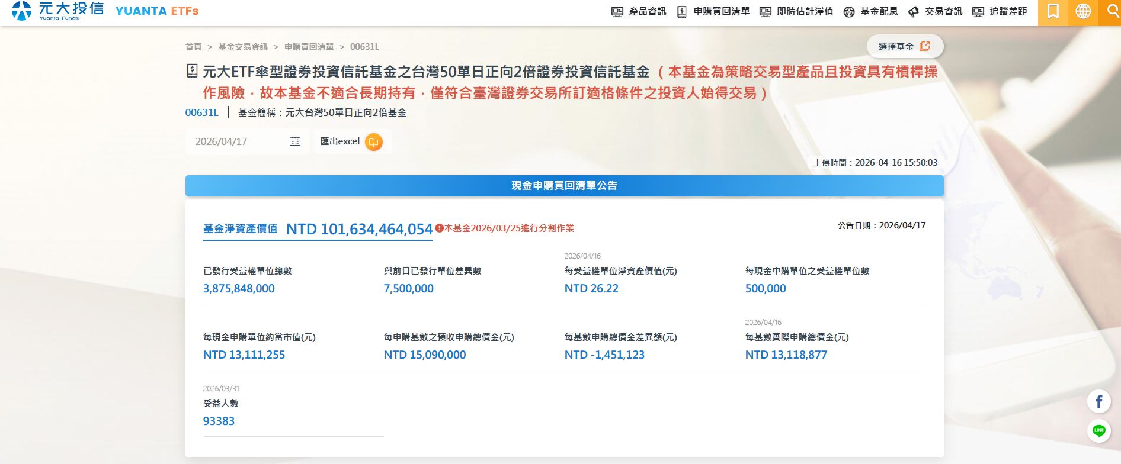Viewport: 1121px width, 464px height.
Task: Share page via Facebook icon
Action: point(1098,402)
